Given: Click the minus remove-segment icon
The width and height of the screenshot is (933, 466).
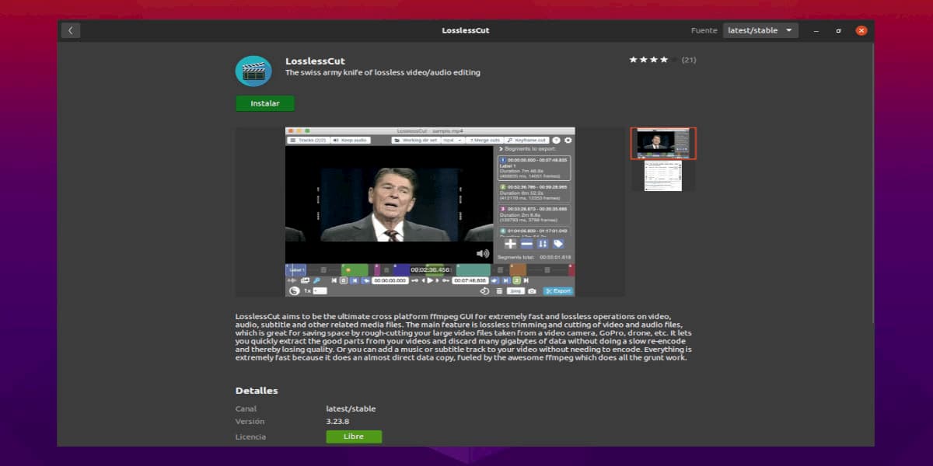Looking at the screenshot, I should pyautogui.click(x=526, y=244).
